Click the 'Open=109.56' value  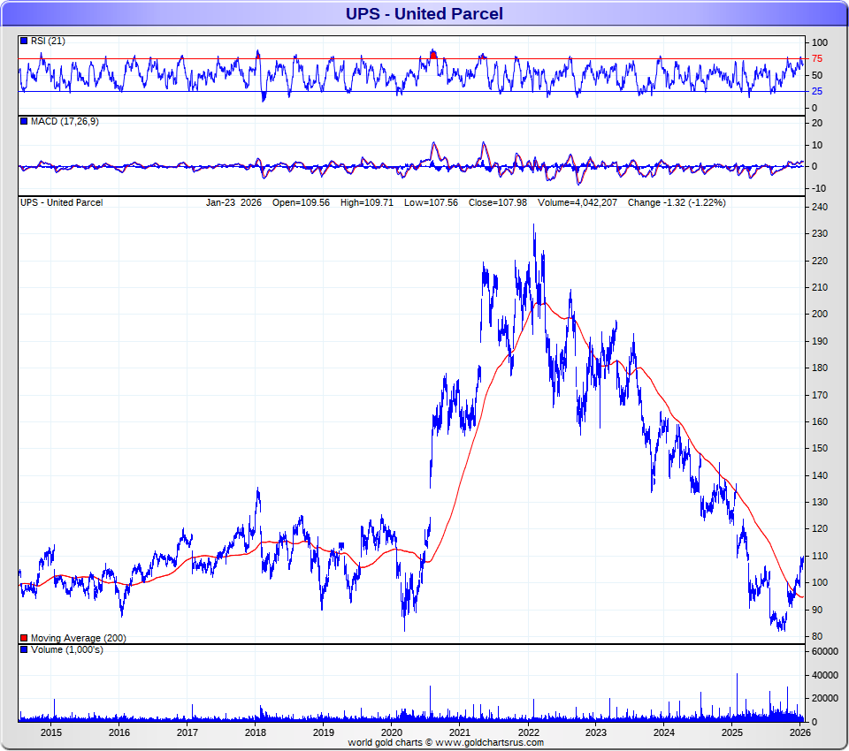point(301,202)
